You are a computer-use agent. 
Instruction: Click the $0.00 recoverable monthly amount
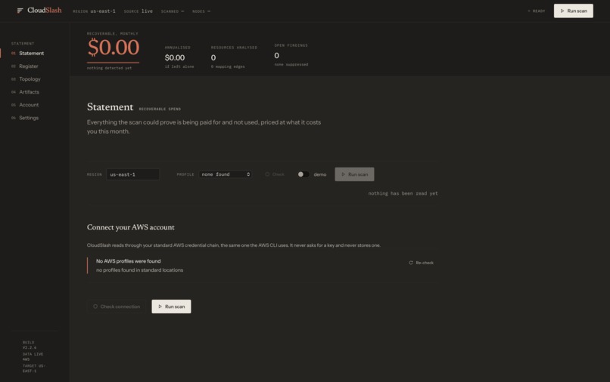114,48
